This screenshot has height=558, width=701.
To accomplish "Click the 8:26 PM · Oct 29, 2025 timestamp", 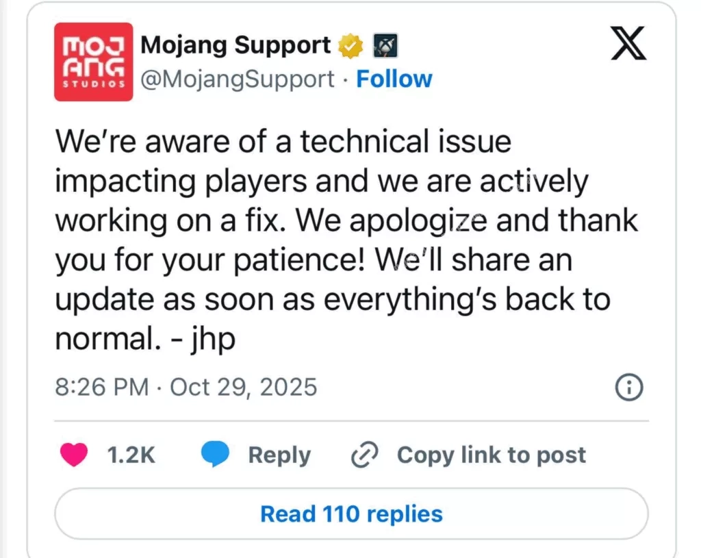I will pyautogui.click(x=186, y=388).
